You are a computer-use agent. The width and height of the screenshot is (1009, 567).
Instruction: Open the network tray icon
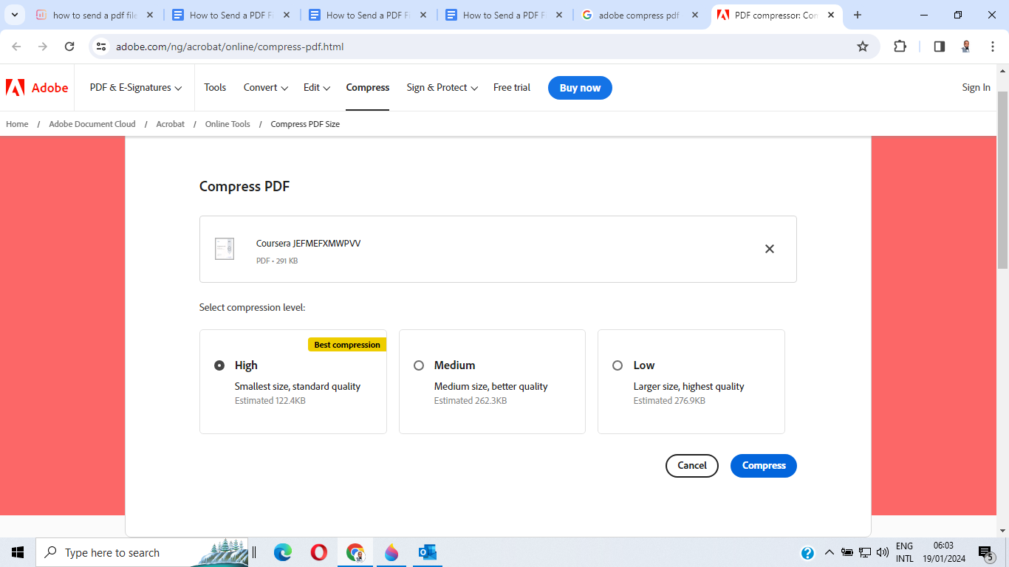coord(865,552)
